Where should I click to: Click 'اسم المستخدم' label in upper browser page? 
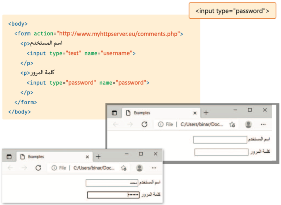click(x=259, y=139)
